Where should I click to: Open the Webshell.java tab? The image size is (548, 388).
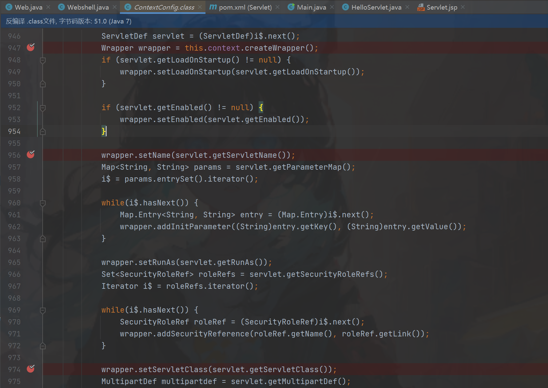[x=88, y=7]
